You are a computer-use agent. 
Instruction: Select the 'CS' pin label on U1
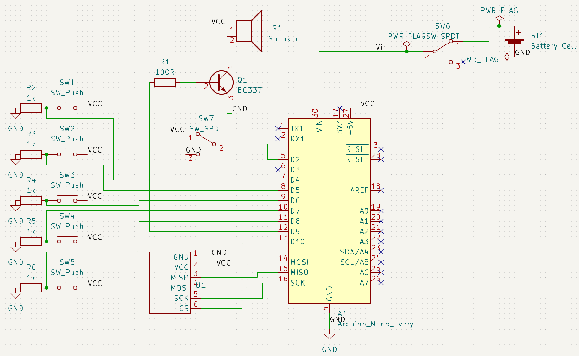click(x=184, y=308)
